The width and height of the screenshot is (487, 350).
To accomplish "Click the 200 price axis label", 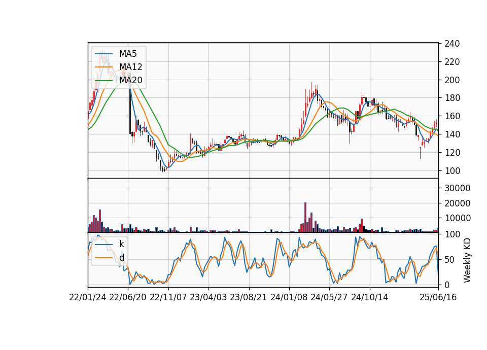I will coord(452,80).
